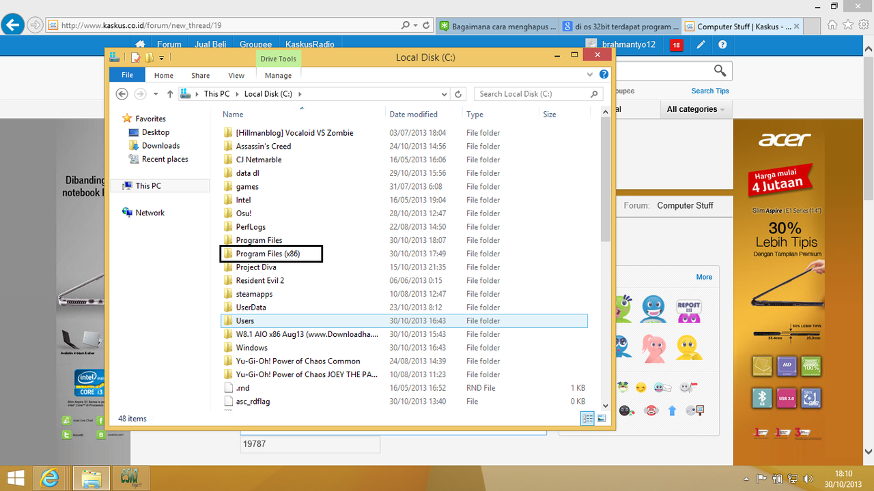Sort by Name column header

tap(233, 115)
